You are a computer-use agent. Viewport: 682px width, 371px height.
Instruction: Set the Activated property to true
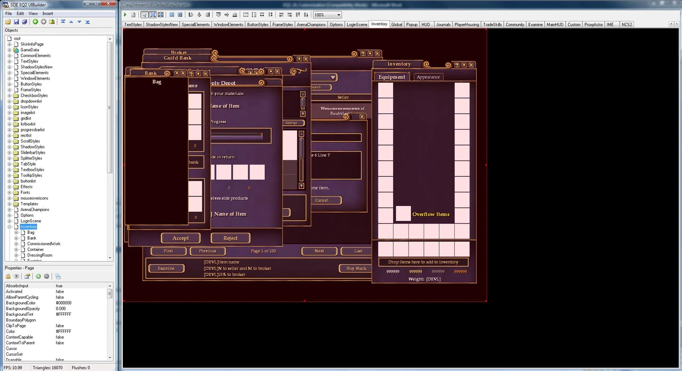(61, 291)
